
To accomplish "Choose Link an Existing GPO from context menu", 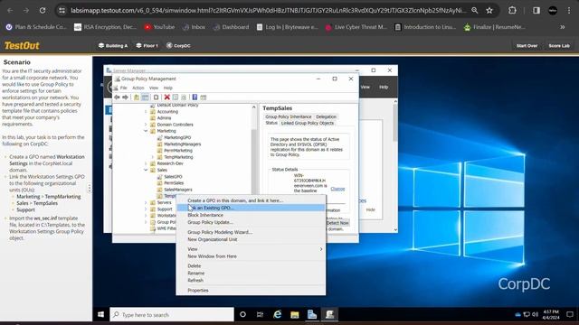I will (251, 208).
